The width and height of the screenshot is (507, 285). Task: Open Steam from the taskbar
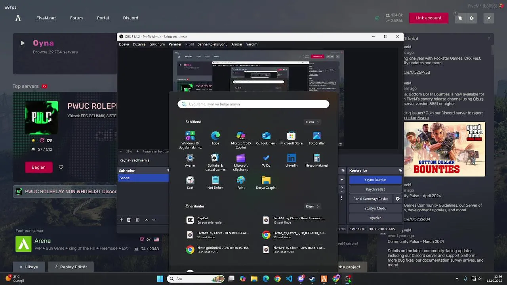(312, 279)
